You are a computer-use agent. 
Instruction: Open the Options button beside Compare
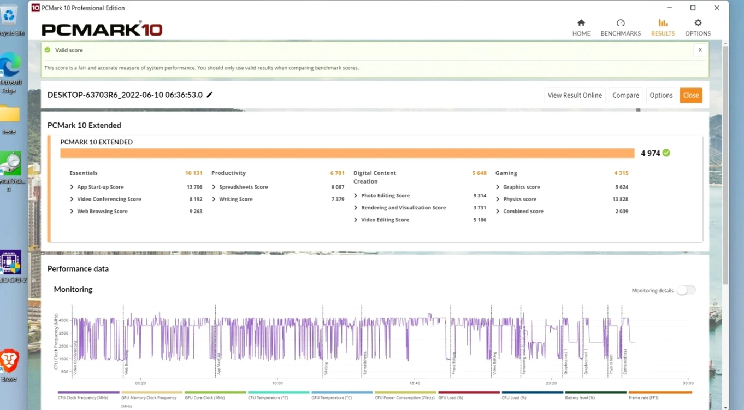pyautogui.click(x=661, y=95)
